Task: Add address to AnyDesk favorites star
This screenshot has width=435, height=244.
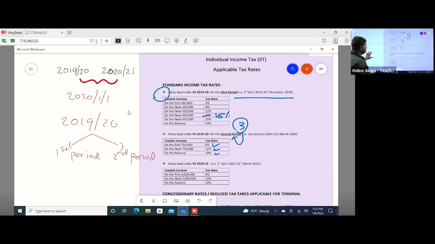Action: pyautogui.click(x=107, y=41)
